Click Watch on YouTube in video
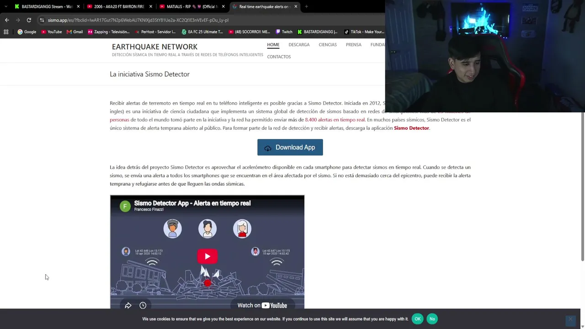Image resolution: width=585 pixels, height=329 pixels. point(262,305)
